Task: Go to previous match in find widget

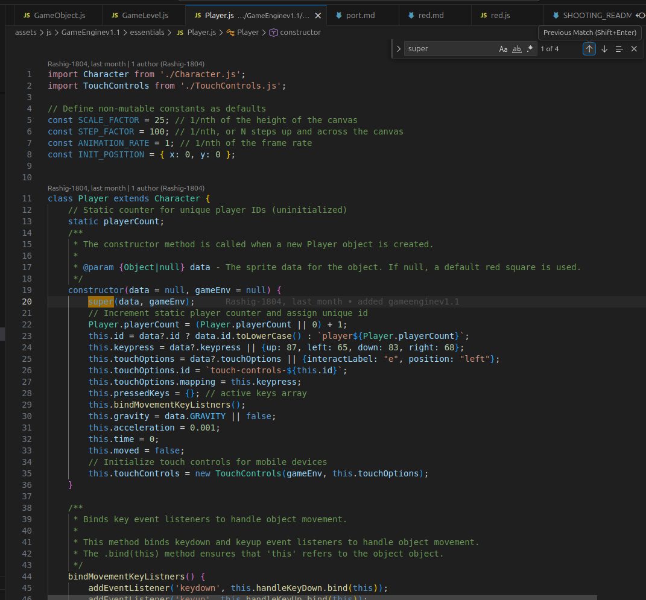Action: tap(589, 49)
